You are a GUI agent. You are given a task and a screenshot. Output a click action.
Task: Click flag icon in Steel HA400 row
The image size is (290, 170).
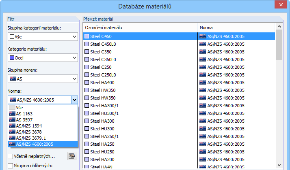click(203, 83)
